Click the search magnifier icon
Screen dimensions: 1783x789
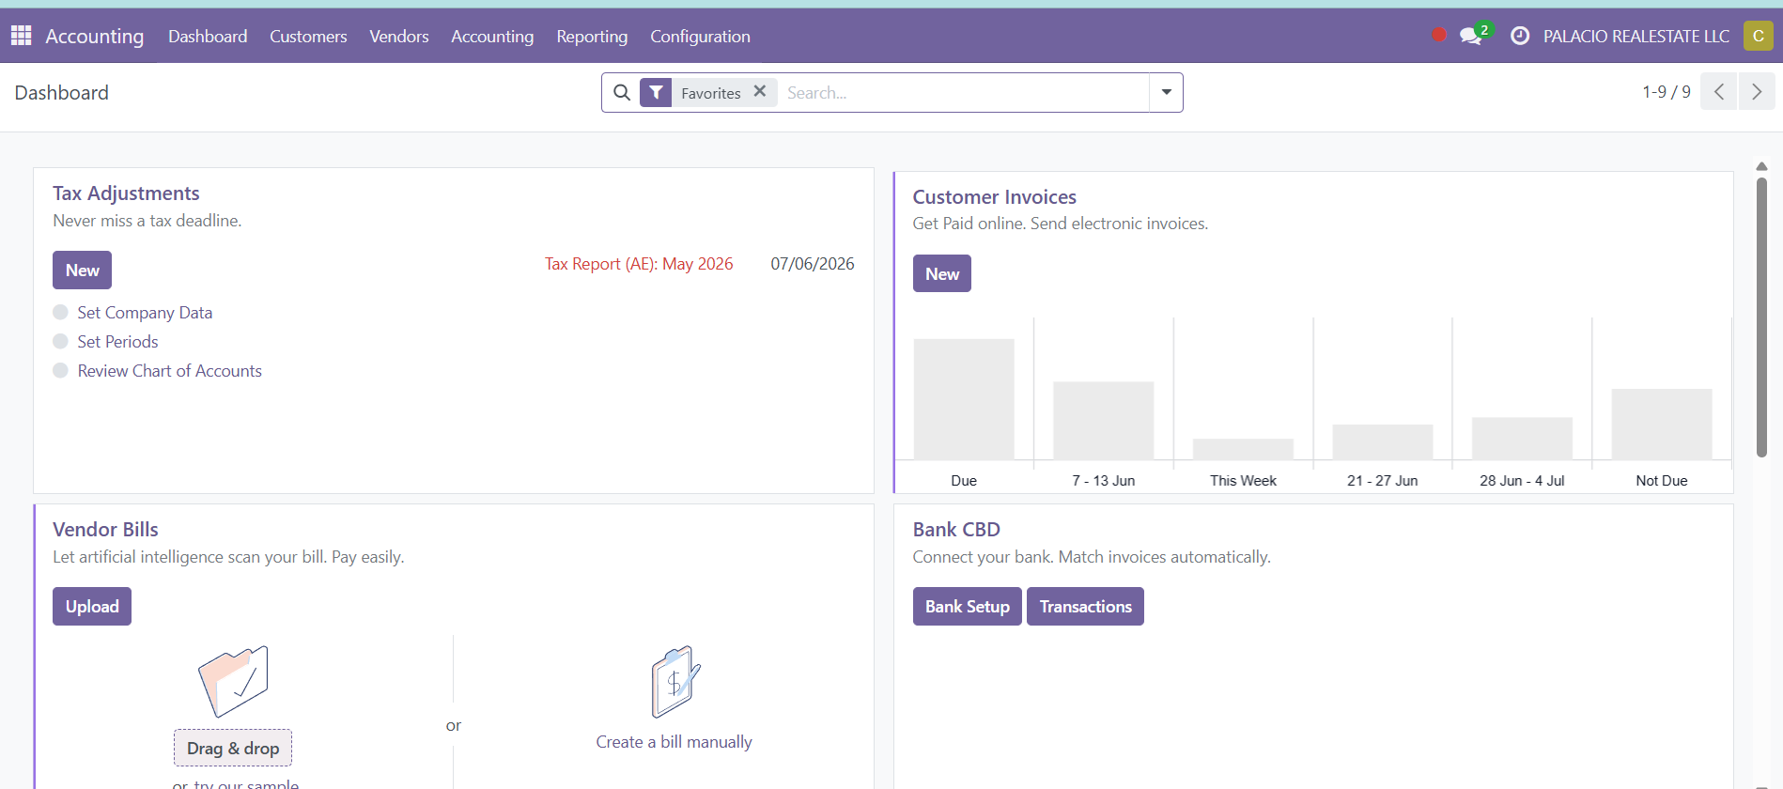pyautogui.click(x=622, y=92)
